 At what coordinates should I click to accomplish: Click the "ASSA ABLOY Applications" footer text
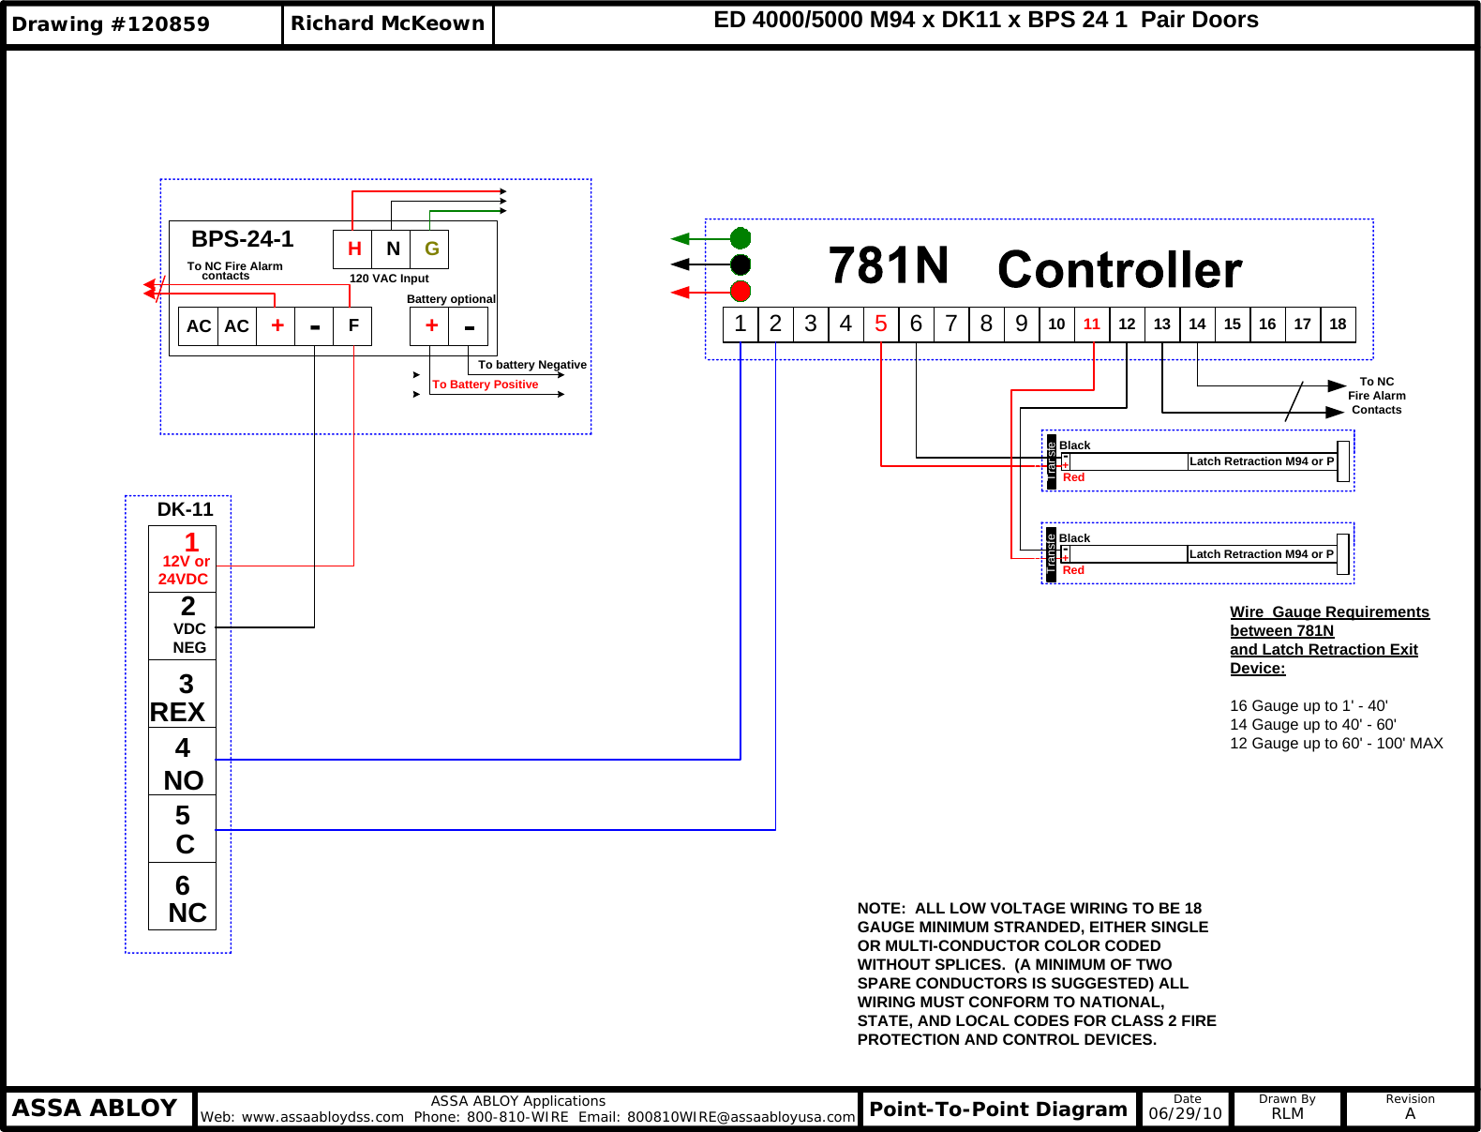pyautogui.click(x=518, y=1101)
